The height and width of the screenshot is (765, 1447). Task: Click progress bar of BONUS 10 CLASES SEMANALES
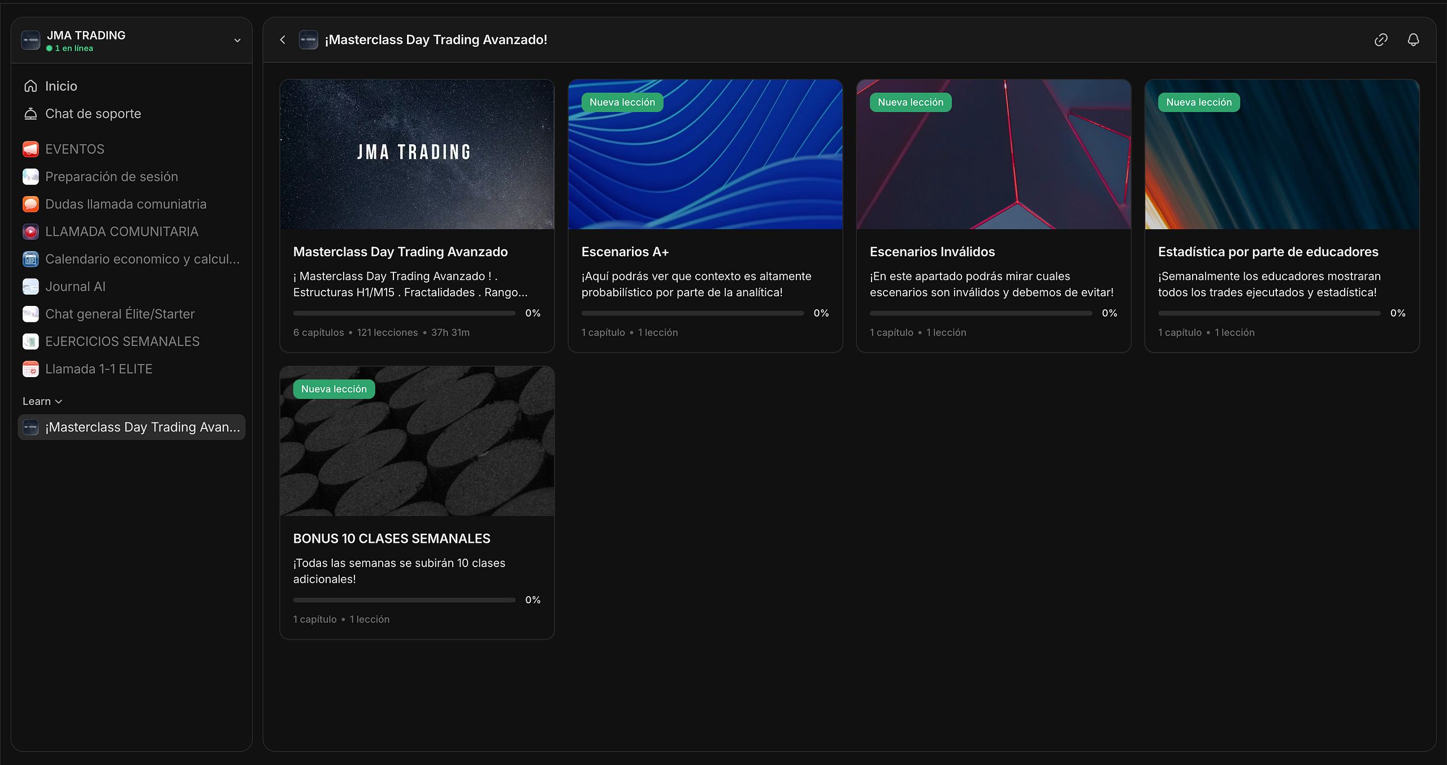(404, 600)
